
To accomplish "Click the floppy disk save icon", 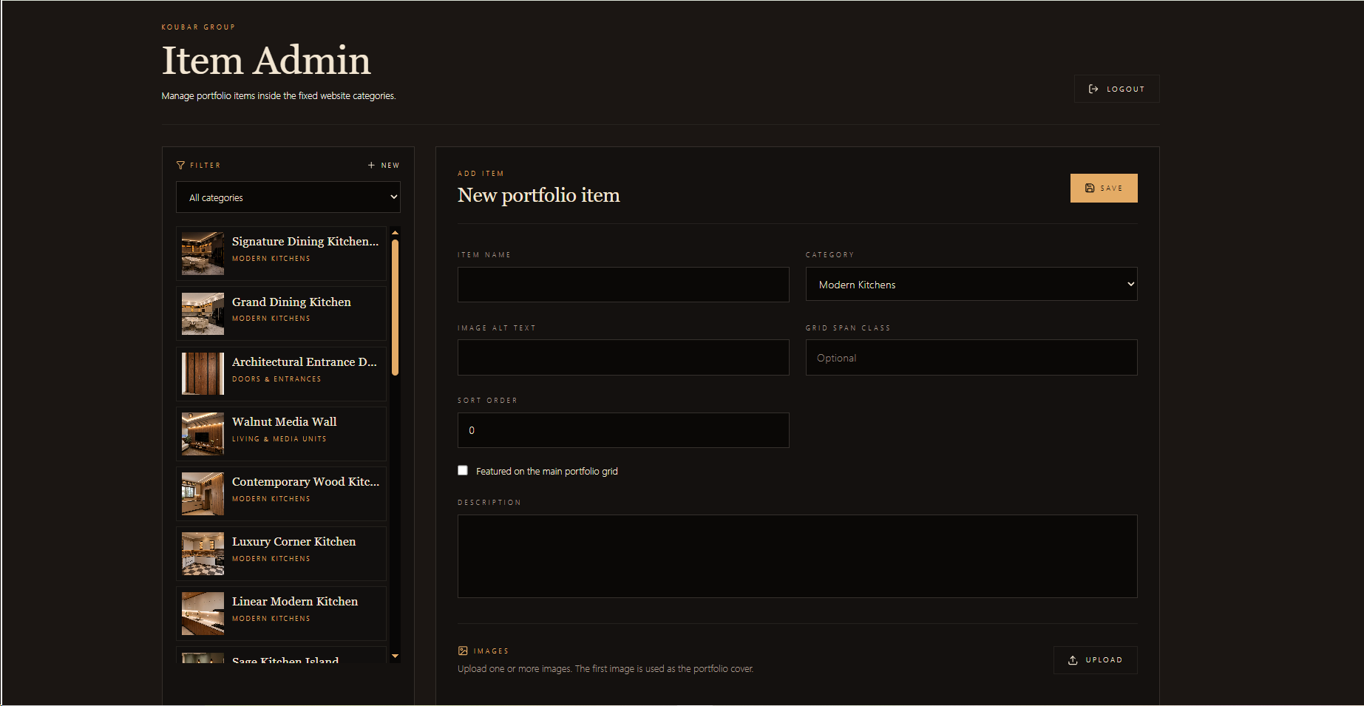I will pyautogui.click(x=1090, y=189).
